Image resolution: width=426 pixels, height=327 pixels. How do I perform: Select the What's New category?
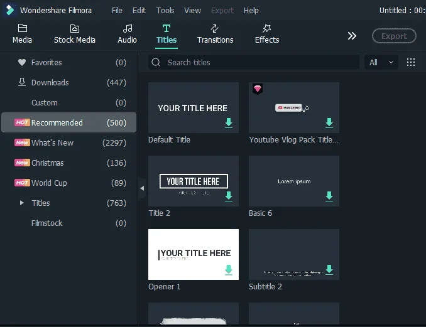pyautogui.click(x=68, y=142)
